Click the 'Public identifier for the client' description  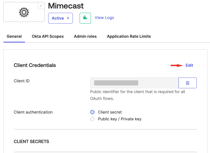point(137,95)
